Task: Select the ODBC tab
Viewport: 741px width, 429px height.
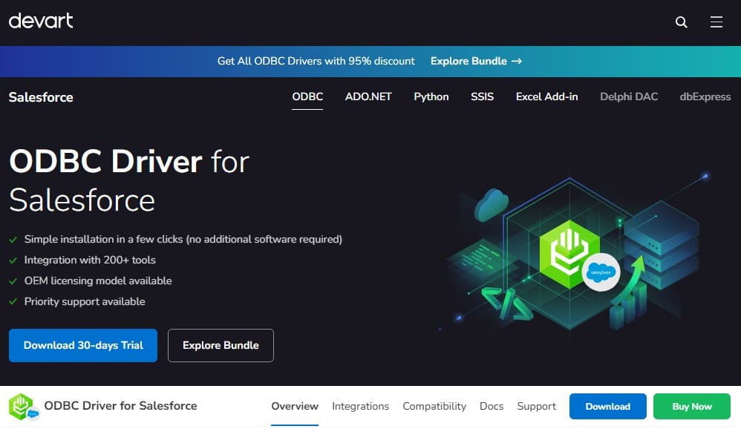Action: 307,96
